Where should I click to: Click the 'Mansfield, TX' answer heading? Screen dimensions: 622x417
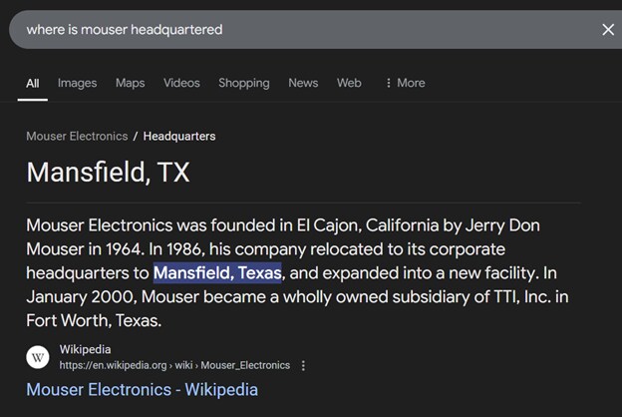coord(108,172)
